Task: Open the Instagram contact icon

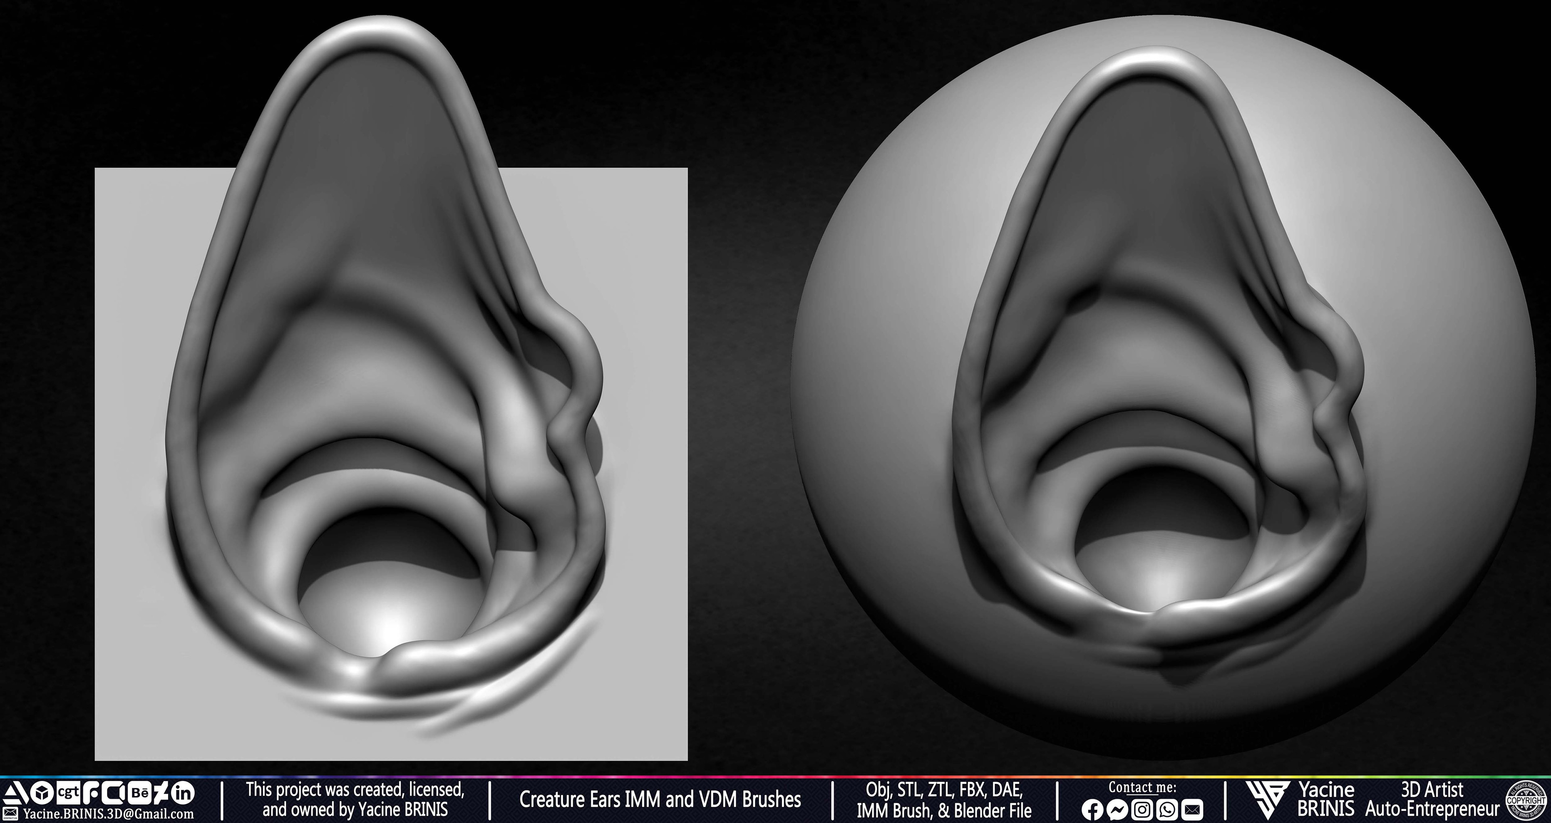Action: [x=1142, y=810]
